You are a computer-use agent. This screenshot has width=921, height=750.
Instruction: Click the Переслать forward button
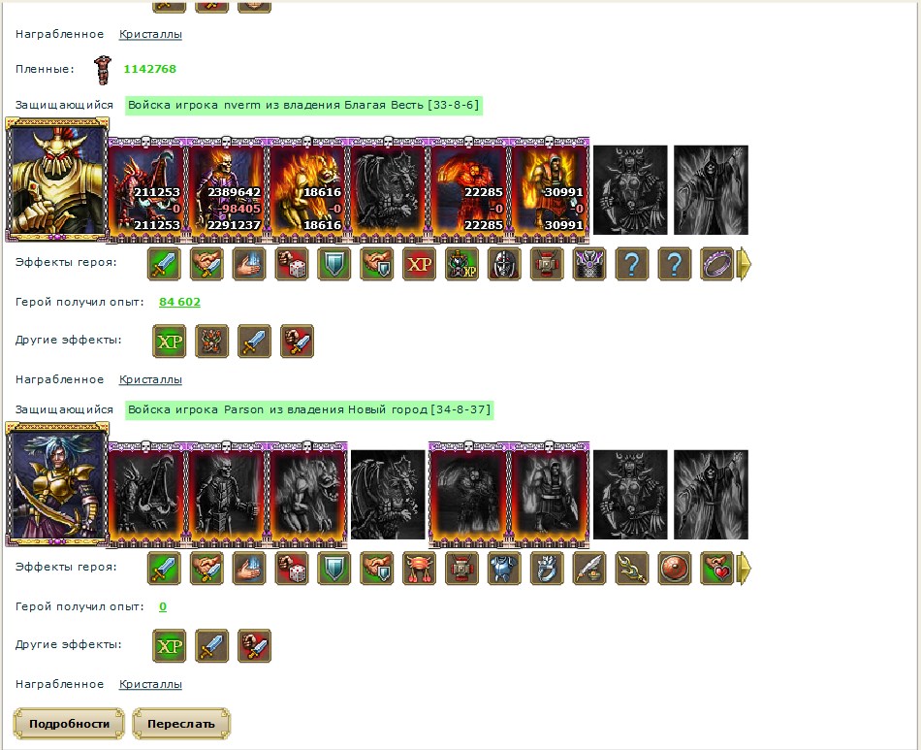[x=181, y=724]
